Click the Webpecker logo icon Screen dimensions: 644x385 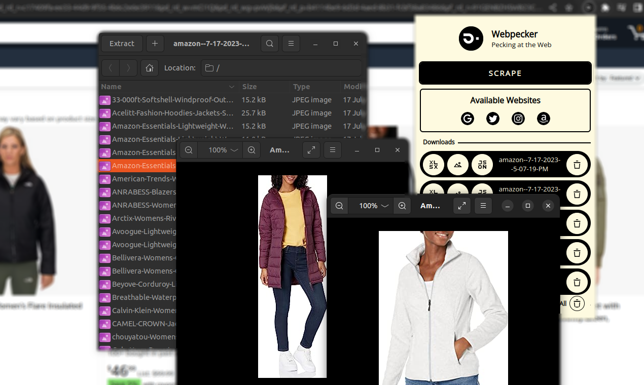pos(471,38)
